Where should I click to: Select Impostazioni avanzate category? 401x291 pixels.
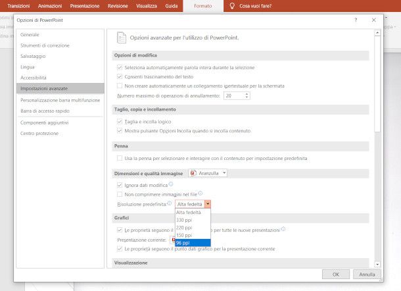(60, 88)
